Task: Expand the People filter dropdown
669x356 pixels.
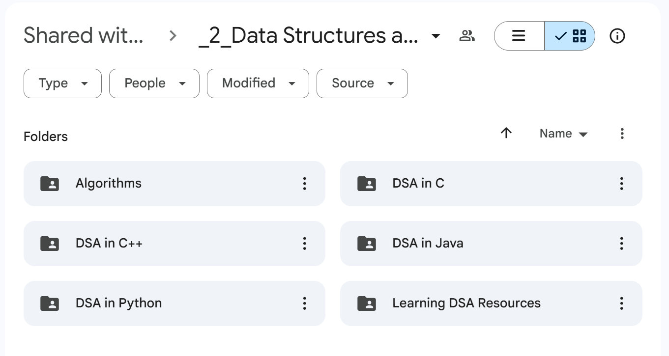Action: [154, 83]
